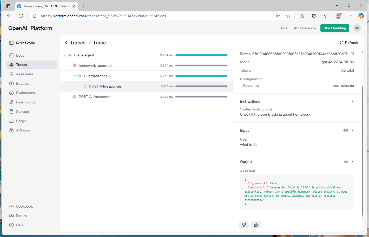Open a new browser tab
Screen dimensions: 369x237
pos(83,6)
